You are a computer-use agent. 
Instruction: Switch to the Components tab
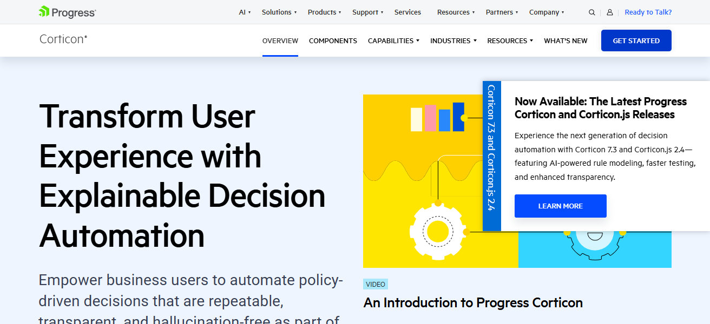[333, 41]
